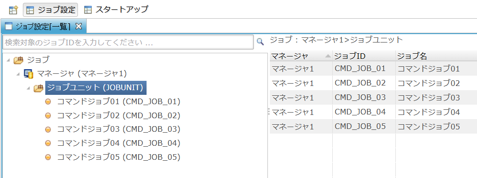Select コマンドジョブ01 (CMD_JOB_01) in tree
This screenshot has width=477, height=178.
[119, 102]
